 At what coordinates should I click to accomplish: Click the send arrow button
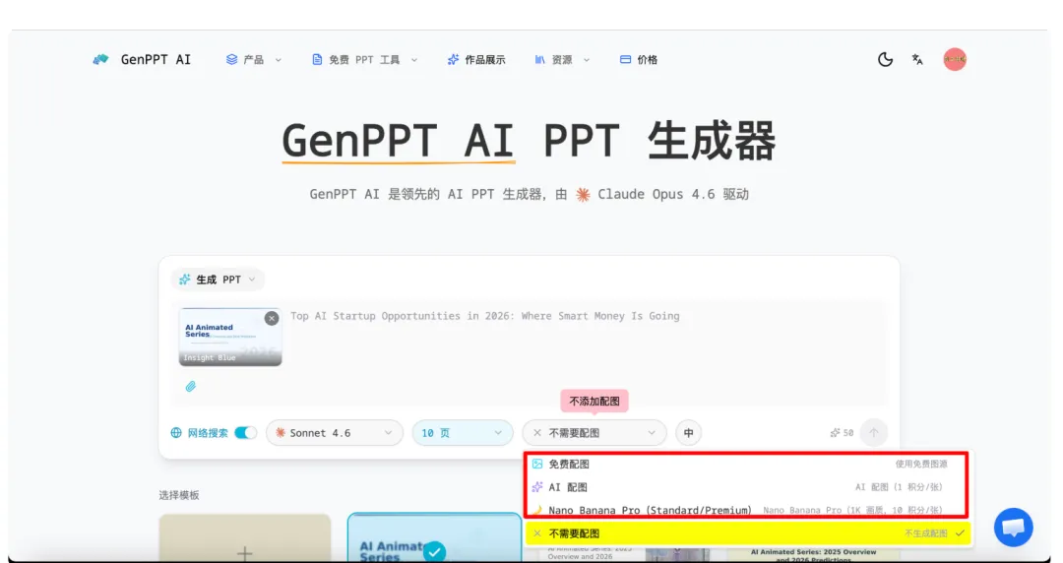pyautogui.click(x=874, y=433)
